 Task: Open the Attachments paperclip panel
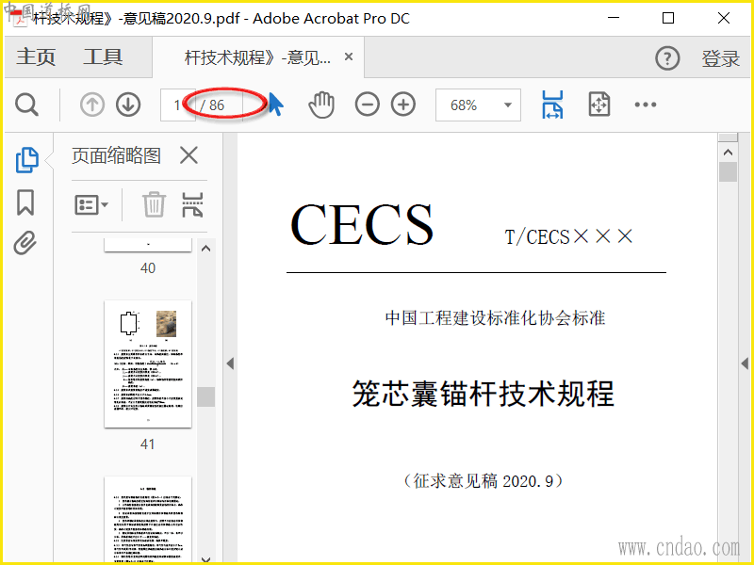click(x=25, y=243)
